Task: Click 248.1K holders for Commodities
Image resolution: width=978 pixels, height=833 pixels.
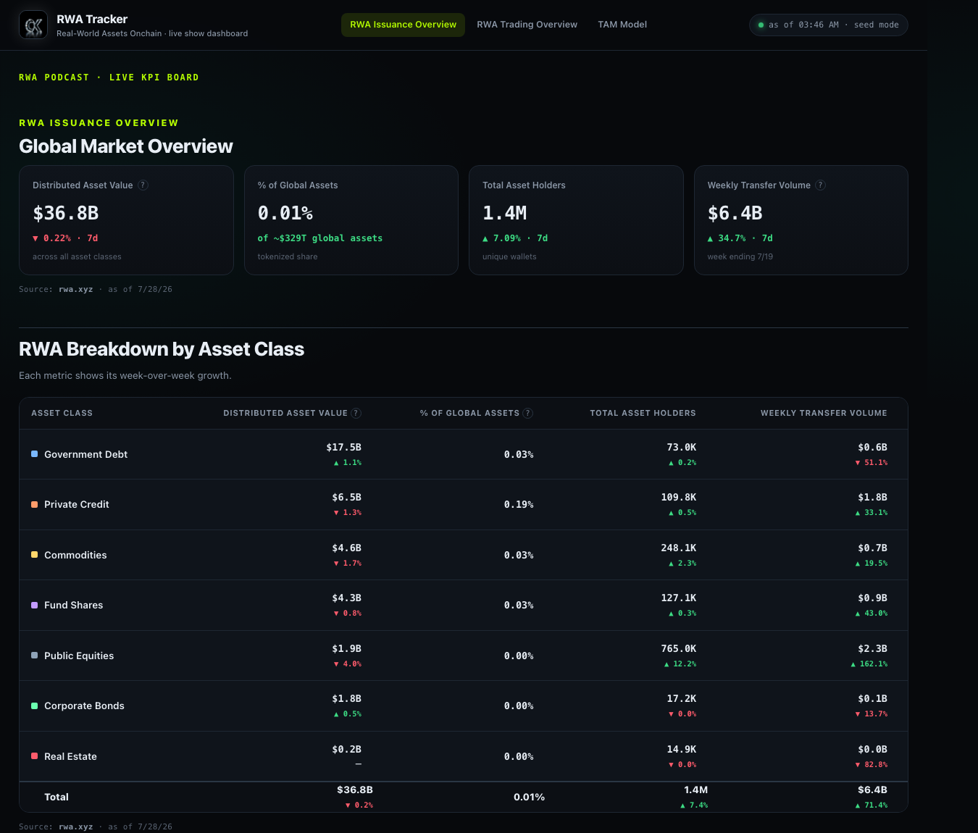Action: [679, 548]
